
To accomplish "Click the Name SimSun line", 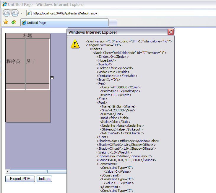I will point(118,106).
